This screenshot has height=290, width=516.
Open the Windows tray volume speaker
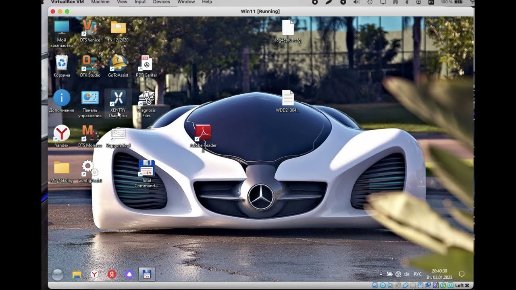pyautogui.click(x=406, y=274)
